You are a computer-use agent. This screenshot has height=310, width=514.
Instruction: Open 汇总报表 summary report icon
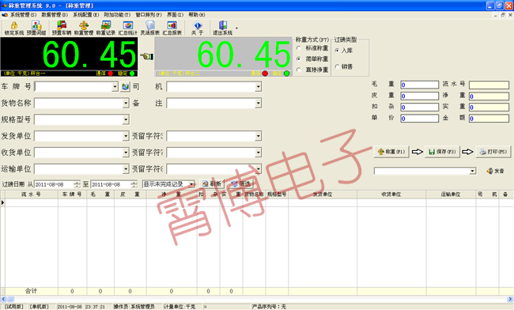pyautogui.click(x=172, y=28)
